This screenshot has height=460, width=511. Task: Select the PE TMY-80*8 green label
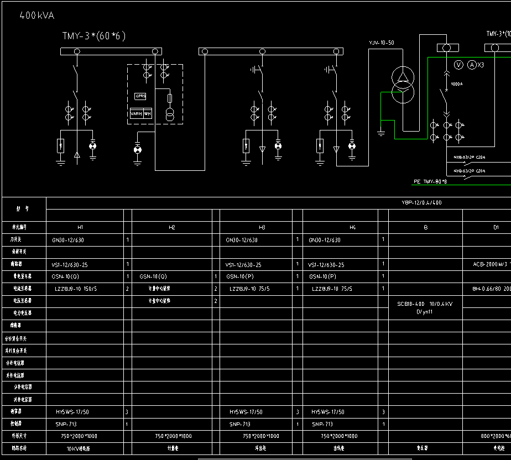click(x=430, y=181)
